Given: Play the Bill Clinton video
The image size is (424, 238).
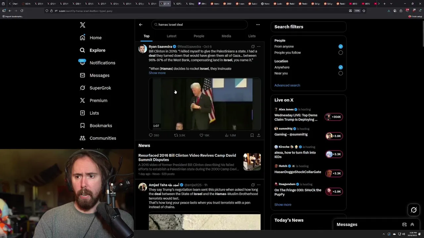Looking at the screenshot, I should (205, 104).
